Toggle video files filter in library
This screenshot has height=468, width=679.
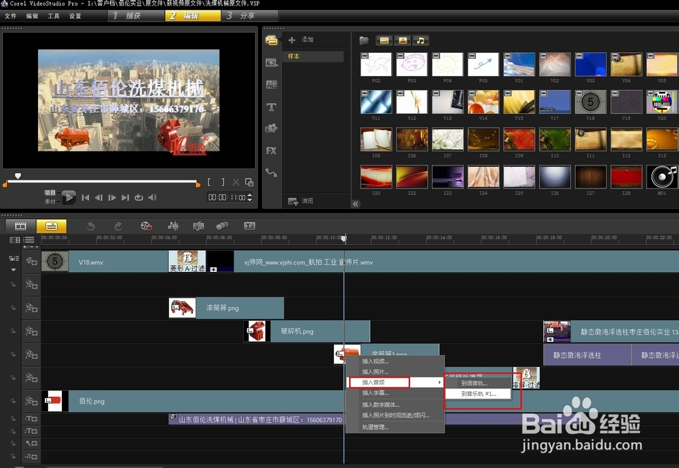point(385,41)
